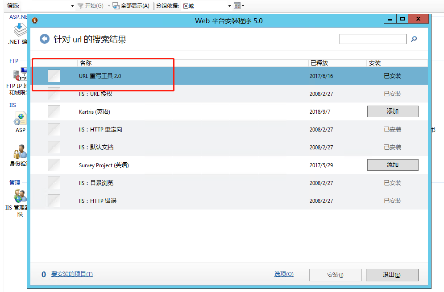Open IIS 管理器权限 feature icon
The height and width of the screenshot is (292, 444).
[19, 195]
